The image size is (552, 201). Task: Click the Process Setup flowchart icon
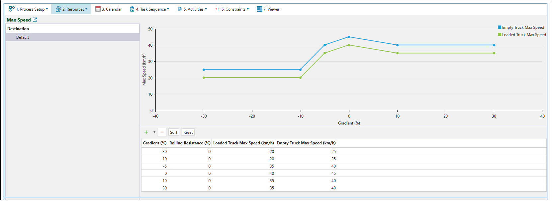(12, 9)
